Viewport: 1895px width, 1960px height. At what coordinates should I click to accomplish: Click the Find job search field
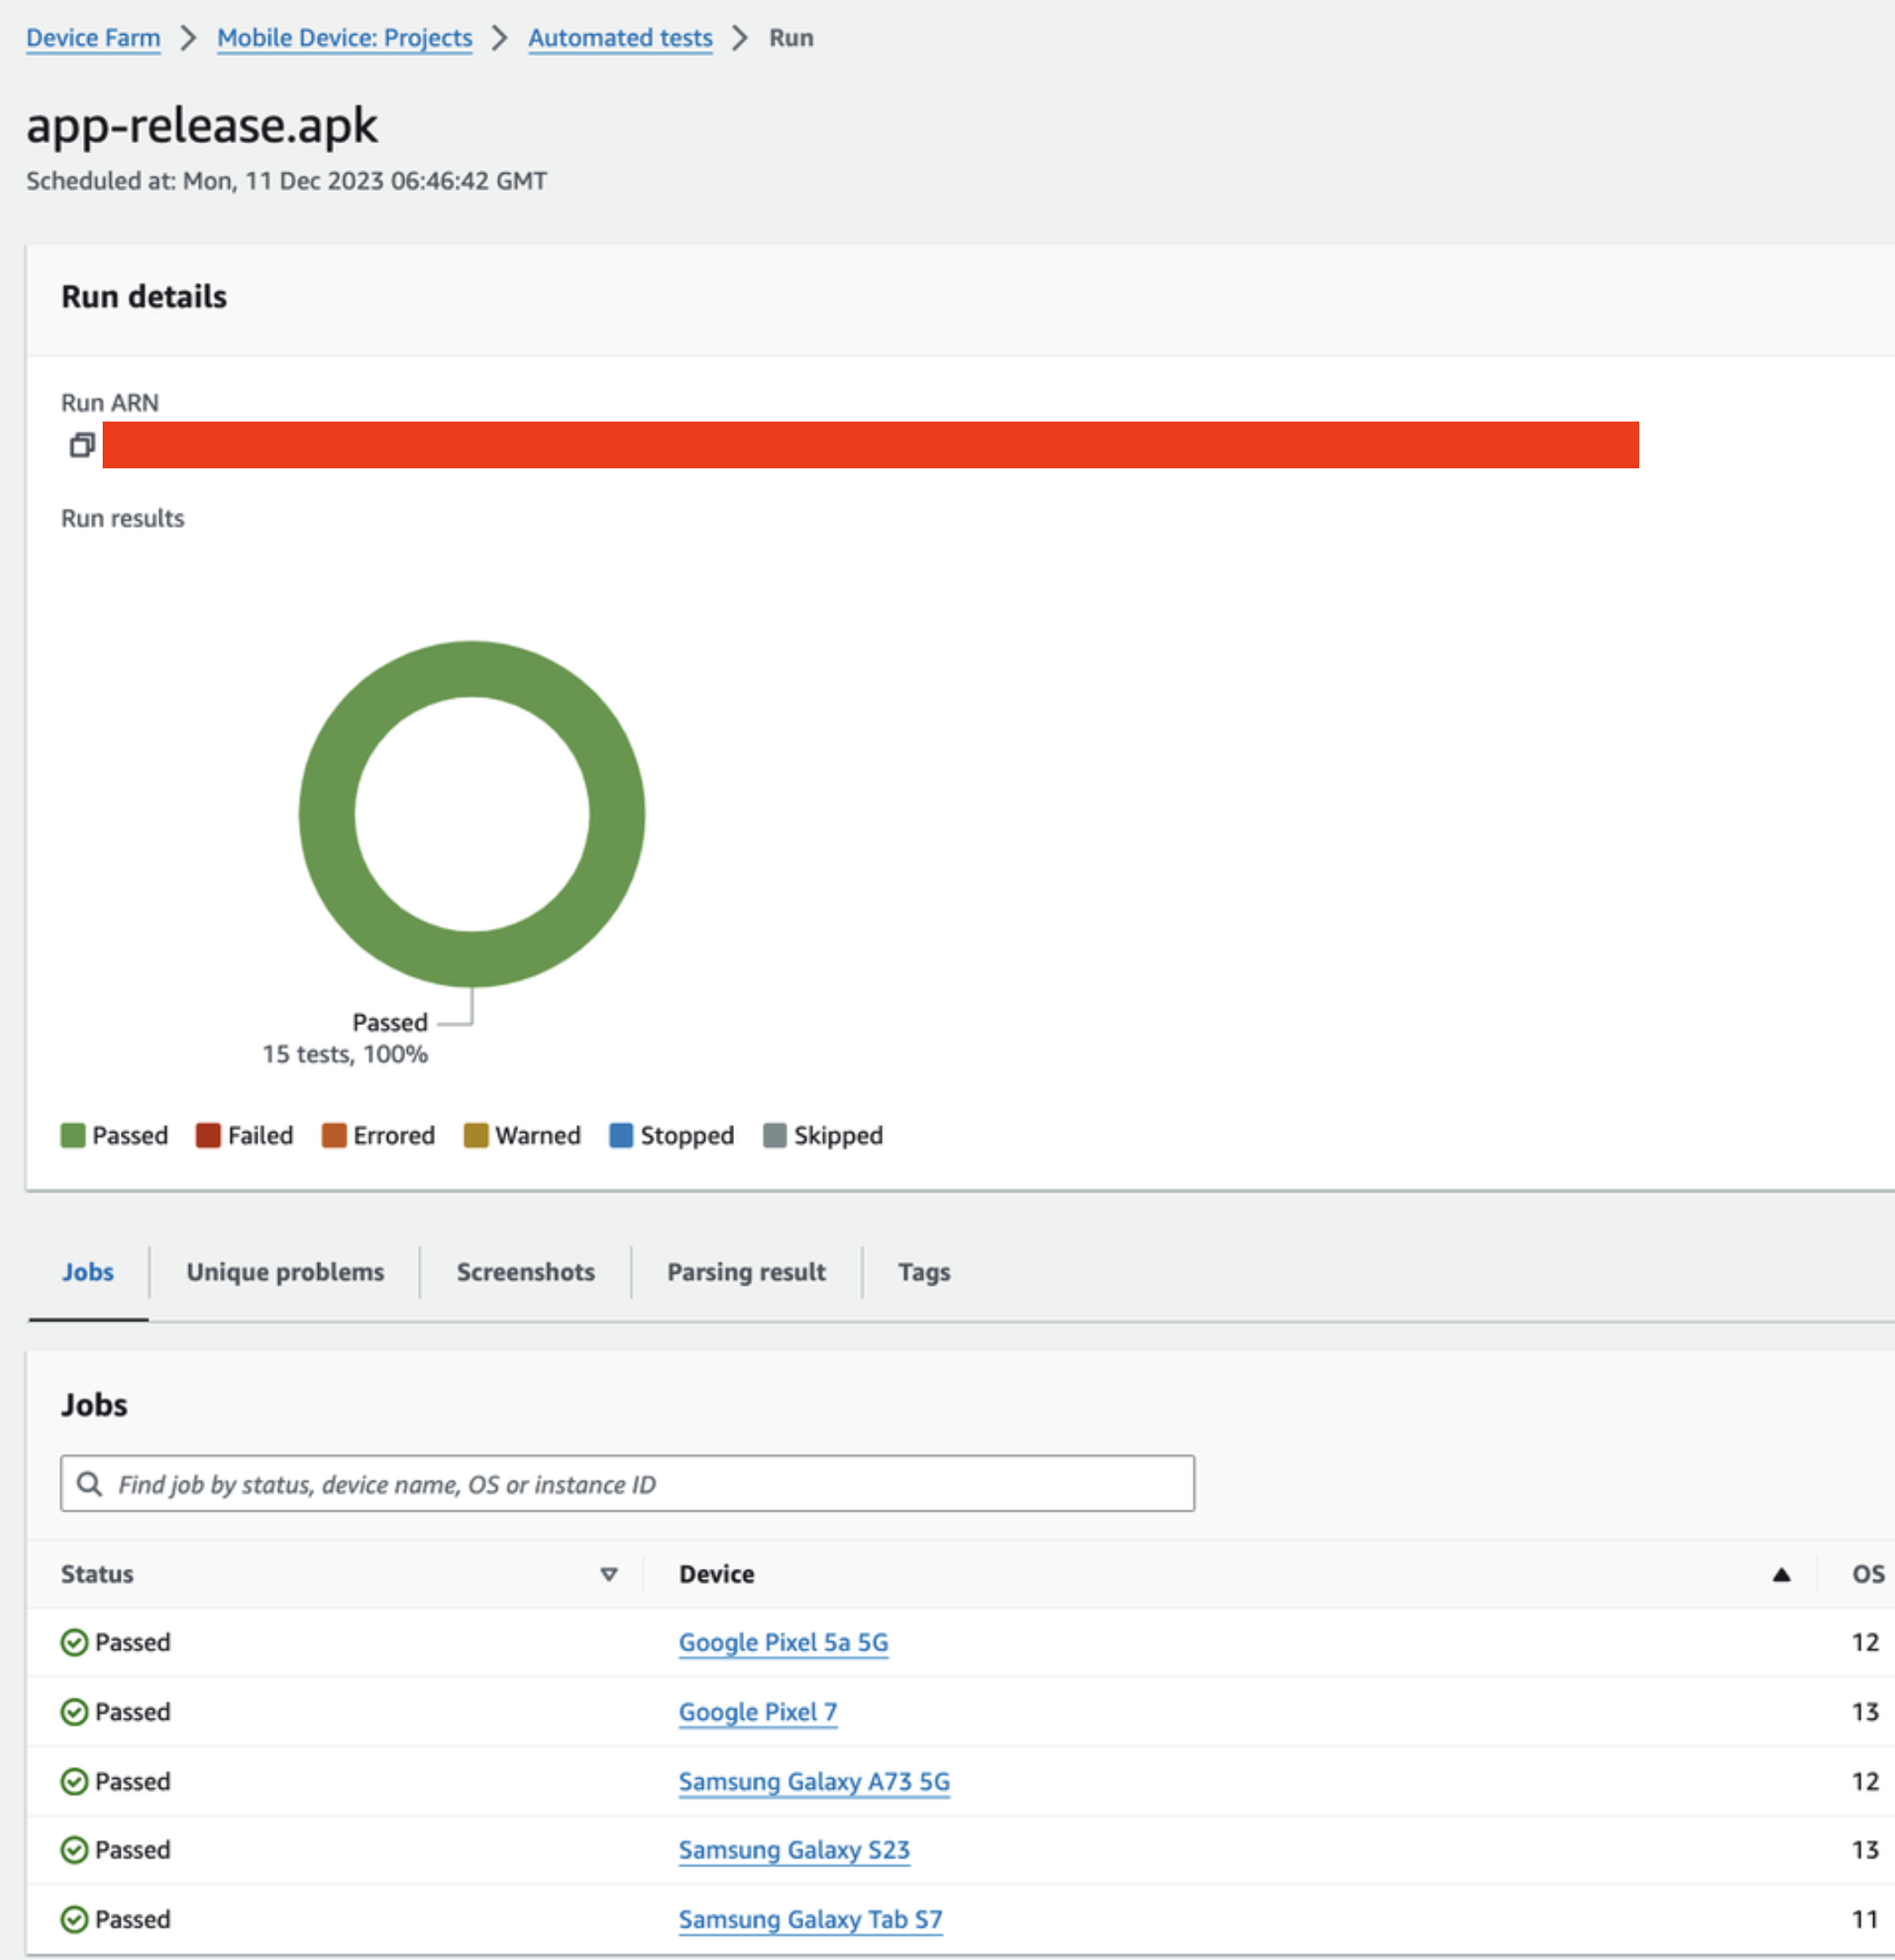640,1483
